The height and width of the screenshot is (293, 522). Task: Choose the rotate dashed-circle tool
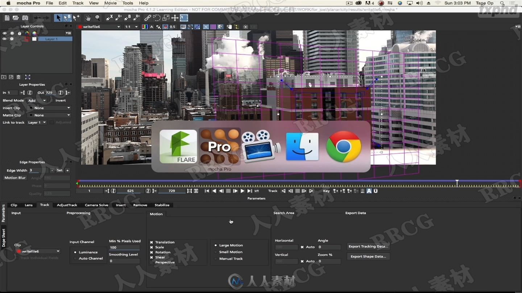157,18
